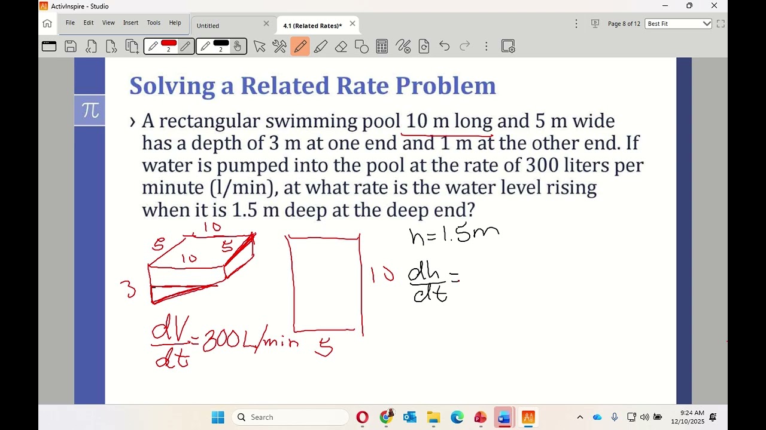Image resolution: width=766 pixels, height=430 pixels.
Task: Open the Insert menu
Action: (130, 23)
